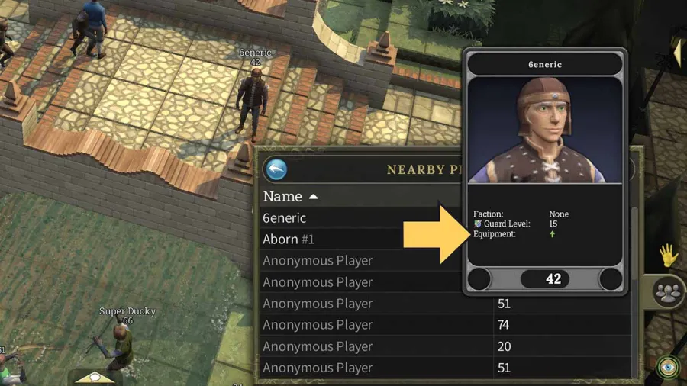Click the left circular slot on profile card
The width and height of the screenshot is (687, 386).
(x=479, y=278)
